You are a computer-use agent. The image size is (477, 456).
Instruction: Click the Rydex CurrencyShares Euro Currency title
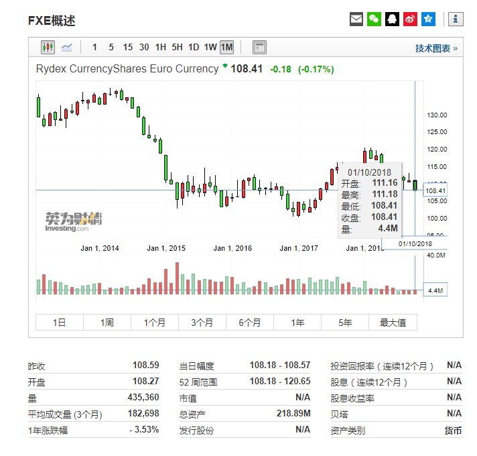pyautogui.click(x=127, y=69)
